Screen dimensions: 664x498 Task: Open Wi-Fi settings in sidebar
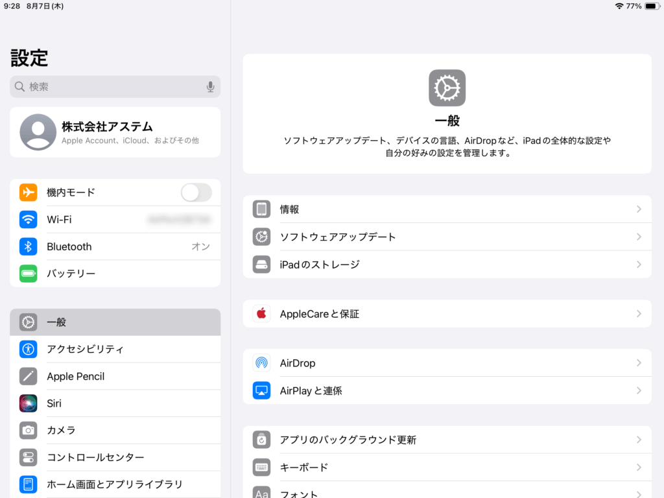pos(115,219)
